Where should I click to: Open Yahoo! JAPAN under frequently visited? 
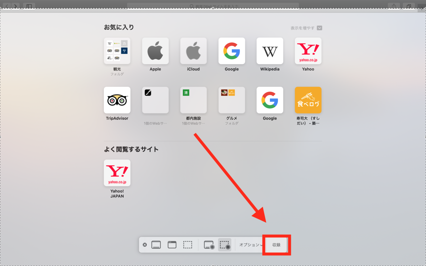117,173
